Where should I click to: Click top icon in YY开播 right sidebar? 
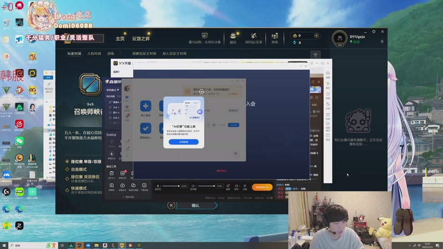click(328, 73)
